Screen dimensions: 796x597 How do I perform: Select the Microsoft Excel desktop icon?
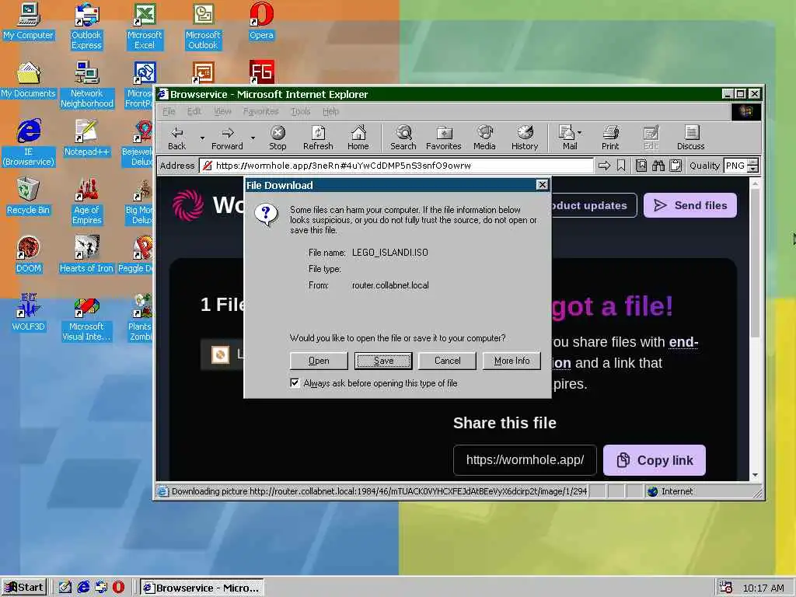[x=145, y=26]
